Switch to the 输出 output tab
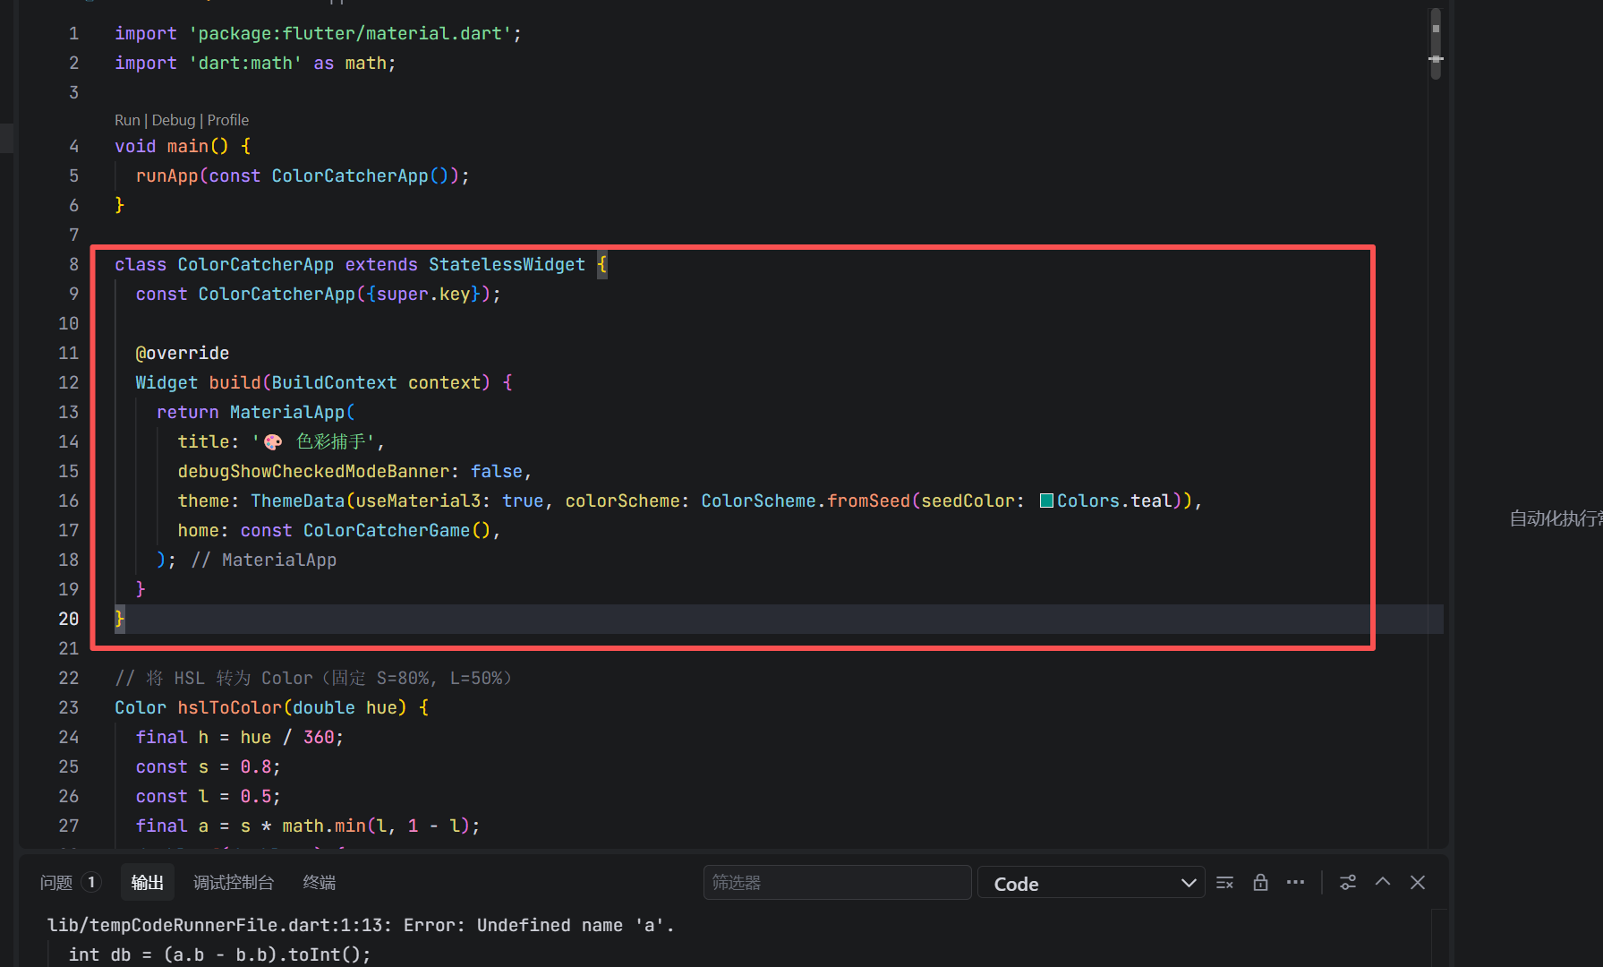Screen dimensions: 1603x967 point(148,883)
